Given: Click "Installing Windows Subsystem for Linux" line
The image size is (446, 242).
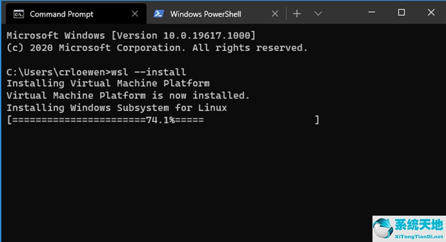Looking at the screenshot, I should point(117,108).
